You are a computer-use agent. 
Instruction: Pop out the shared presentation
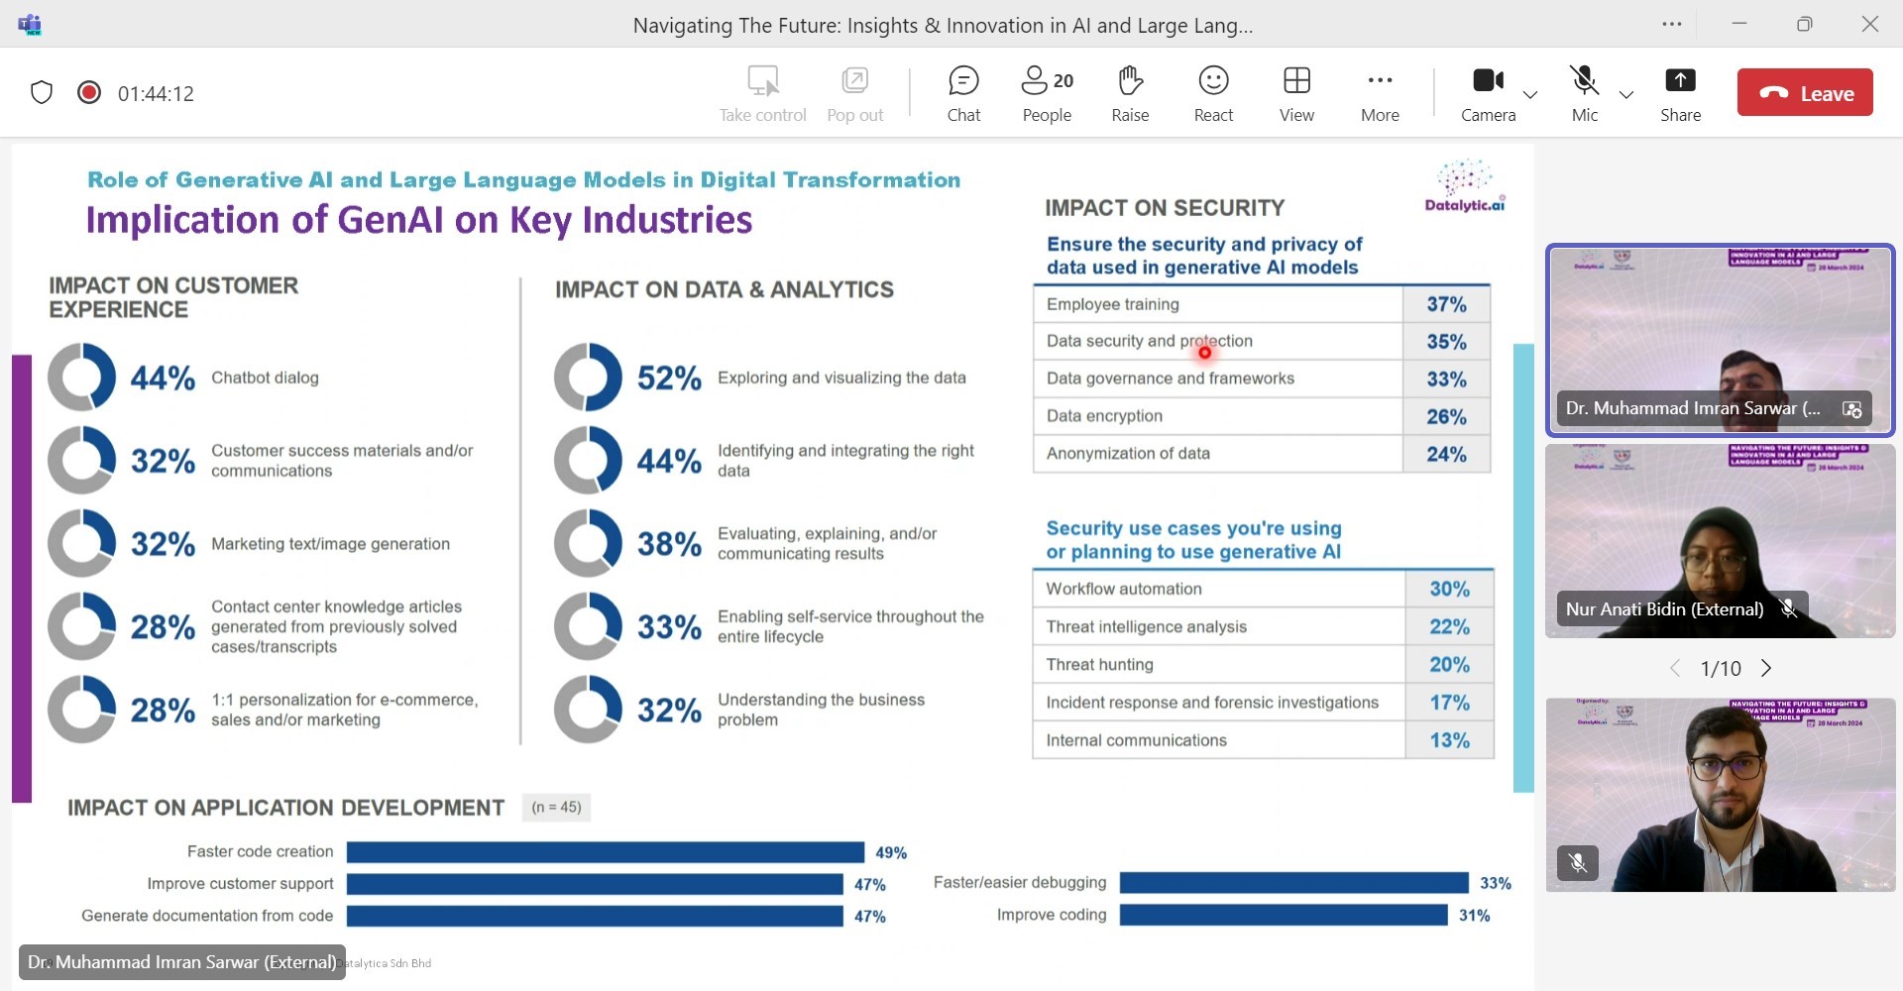[854, 94]
